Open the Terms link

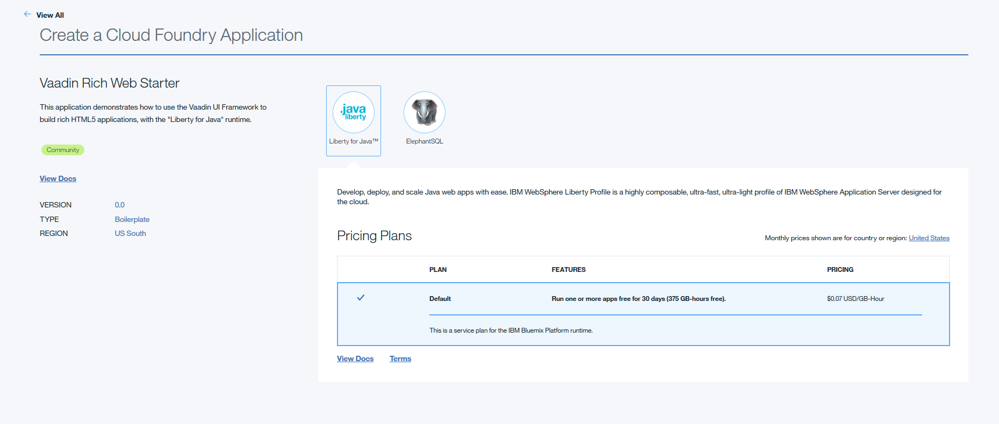coord(400,358)
